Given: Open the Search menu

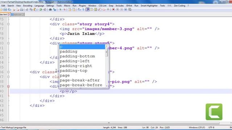Looking at the screenshot, I should click(x=11, y=6).
